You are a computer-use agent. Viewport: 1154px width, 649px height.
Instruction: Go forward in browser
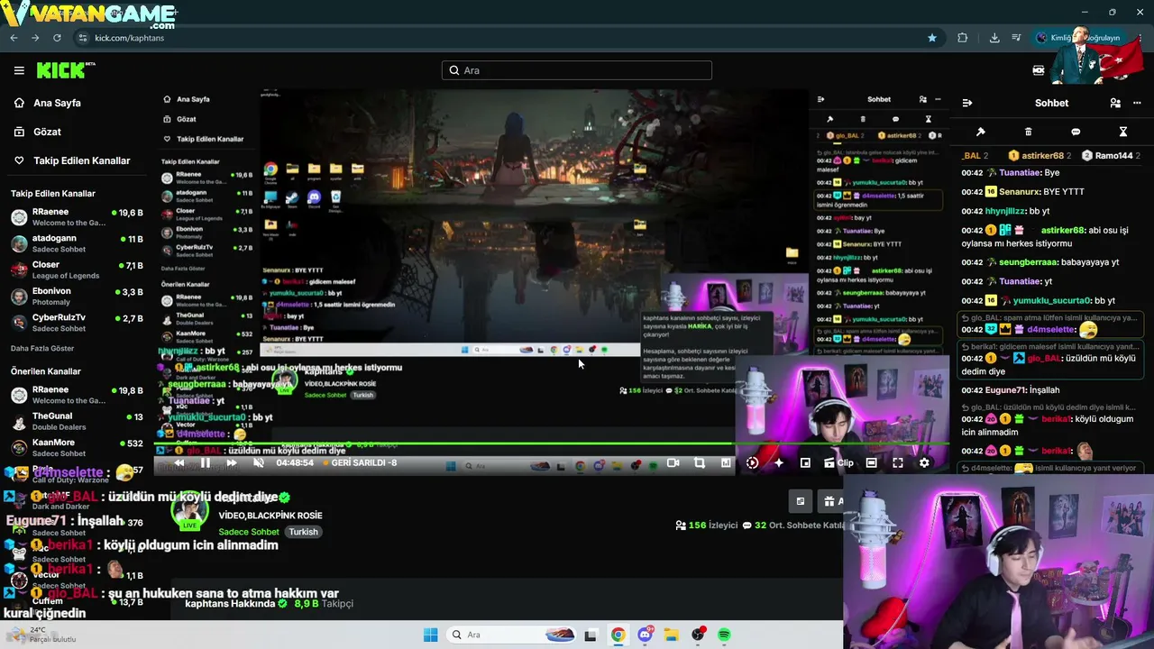pos(35,38)
